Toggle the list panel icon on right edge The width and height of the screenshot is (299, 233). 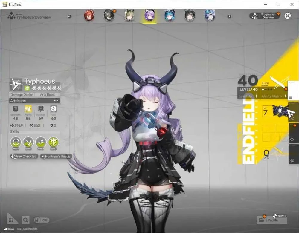pos(290,97)
